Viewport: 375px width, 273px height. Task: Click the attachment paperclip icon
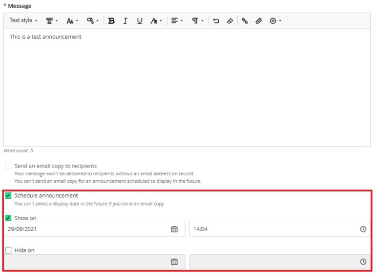[258, 21]
